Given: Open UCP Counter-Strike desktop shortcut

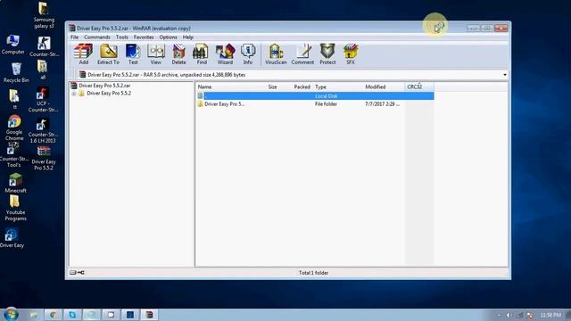Looking at the screenshot, I should coord(43,100).
